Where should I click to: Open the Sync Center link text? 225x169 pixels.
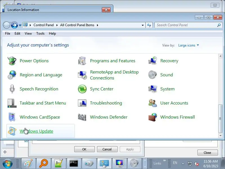tap(102, 89)
